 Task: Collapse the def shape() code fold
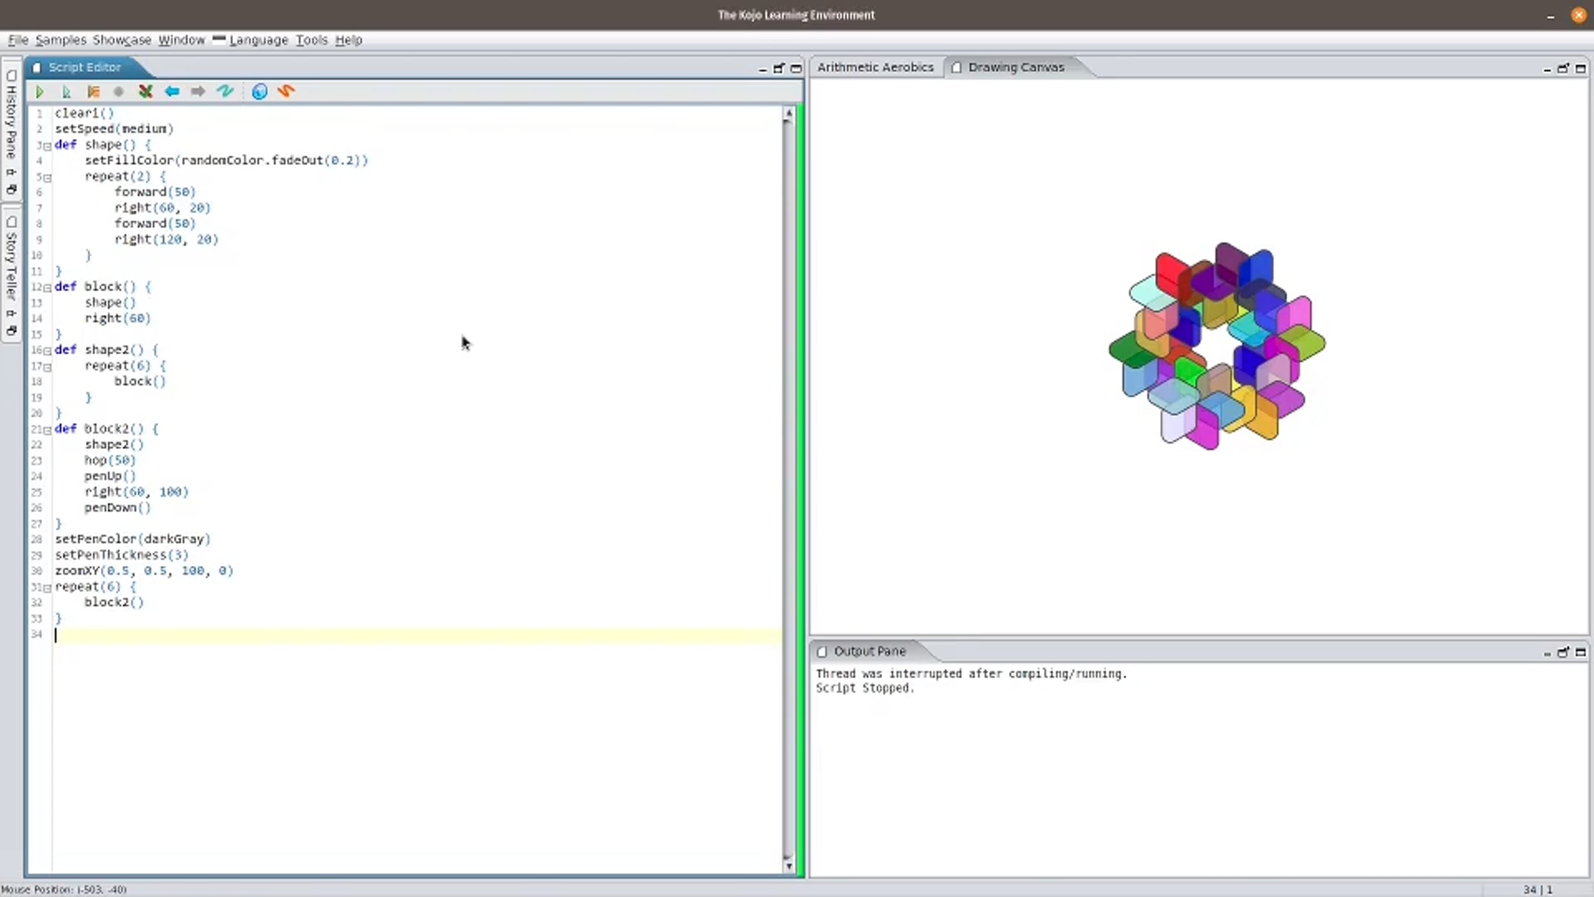(x=47, y=146)
